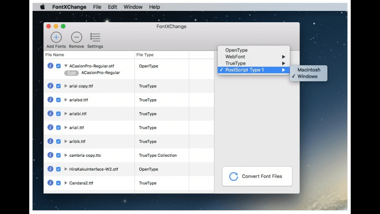Click the TrueType type of ariali.ttf
Viewport: 380px width, 214px height.
click(x=148, y=128)
